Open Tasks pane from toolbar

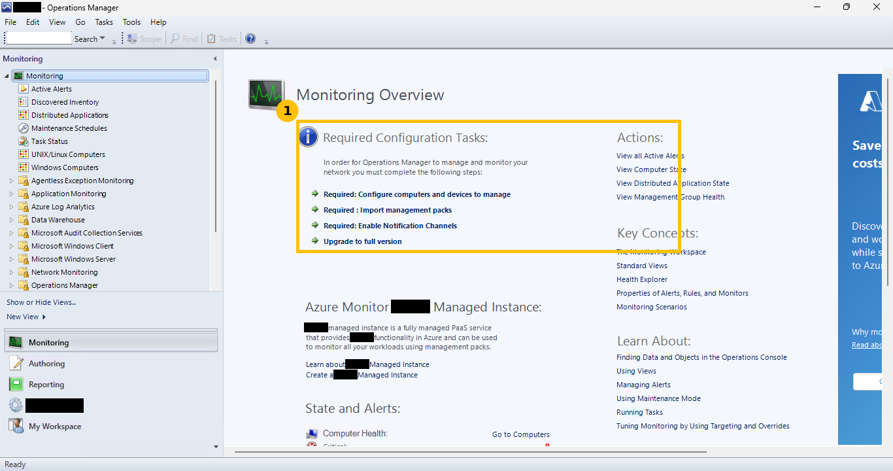[222, 39]
